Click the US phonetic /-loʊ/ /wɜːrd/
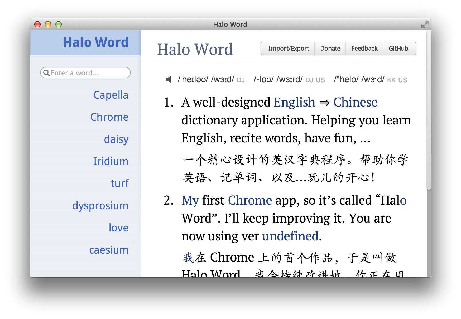461x319 pixels. point(278,79)
